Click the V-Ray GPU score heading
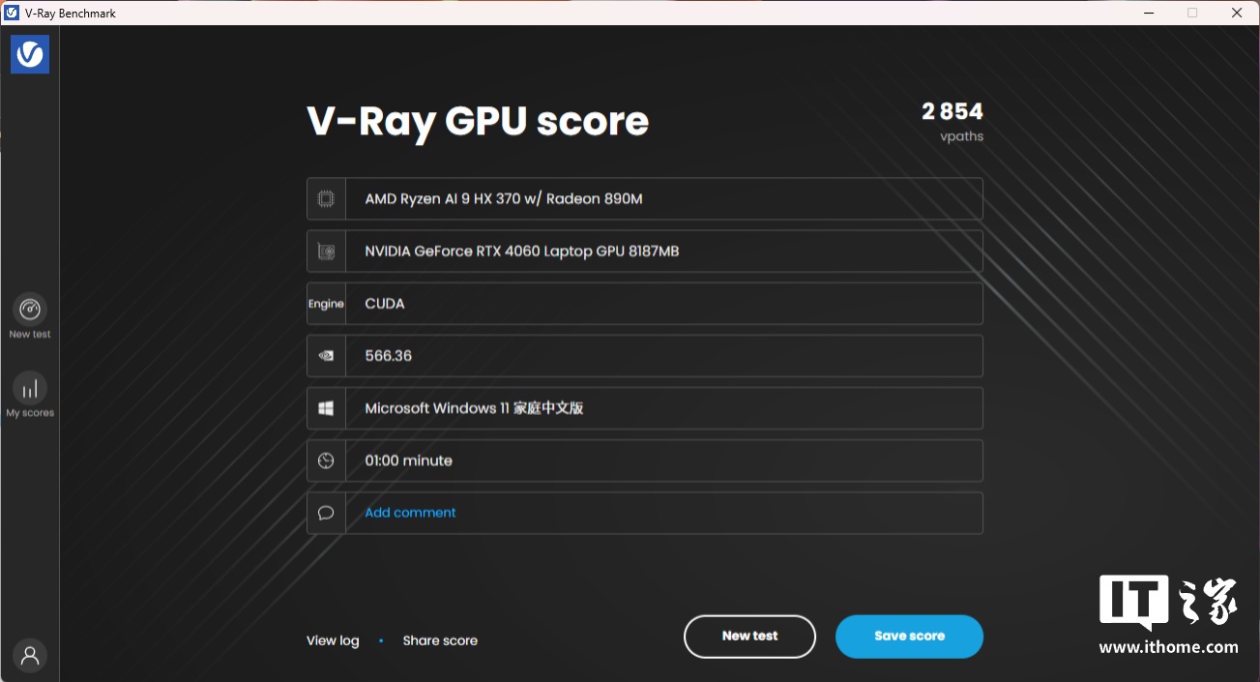This screenshot has height=682, width=1260. coord(478,122)
